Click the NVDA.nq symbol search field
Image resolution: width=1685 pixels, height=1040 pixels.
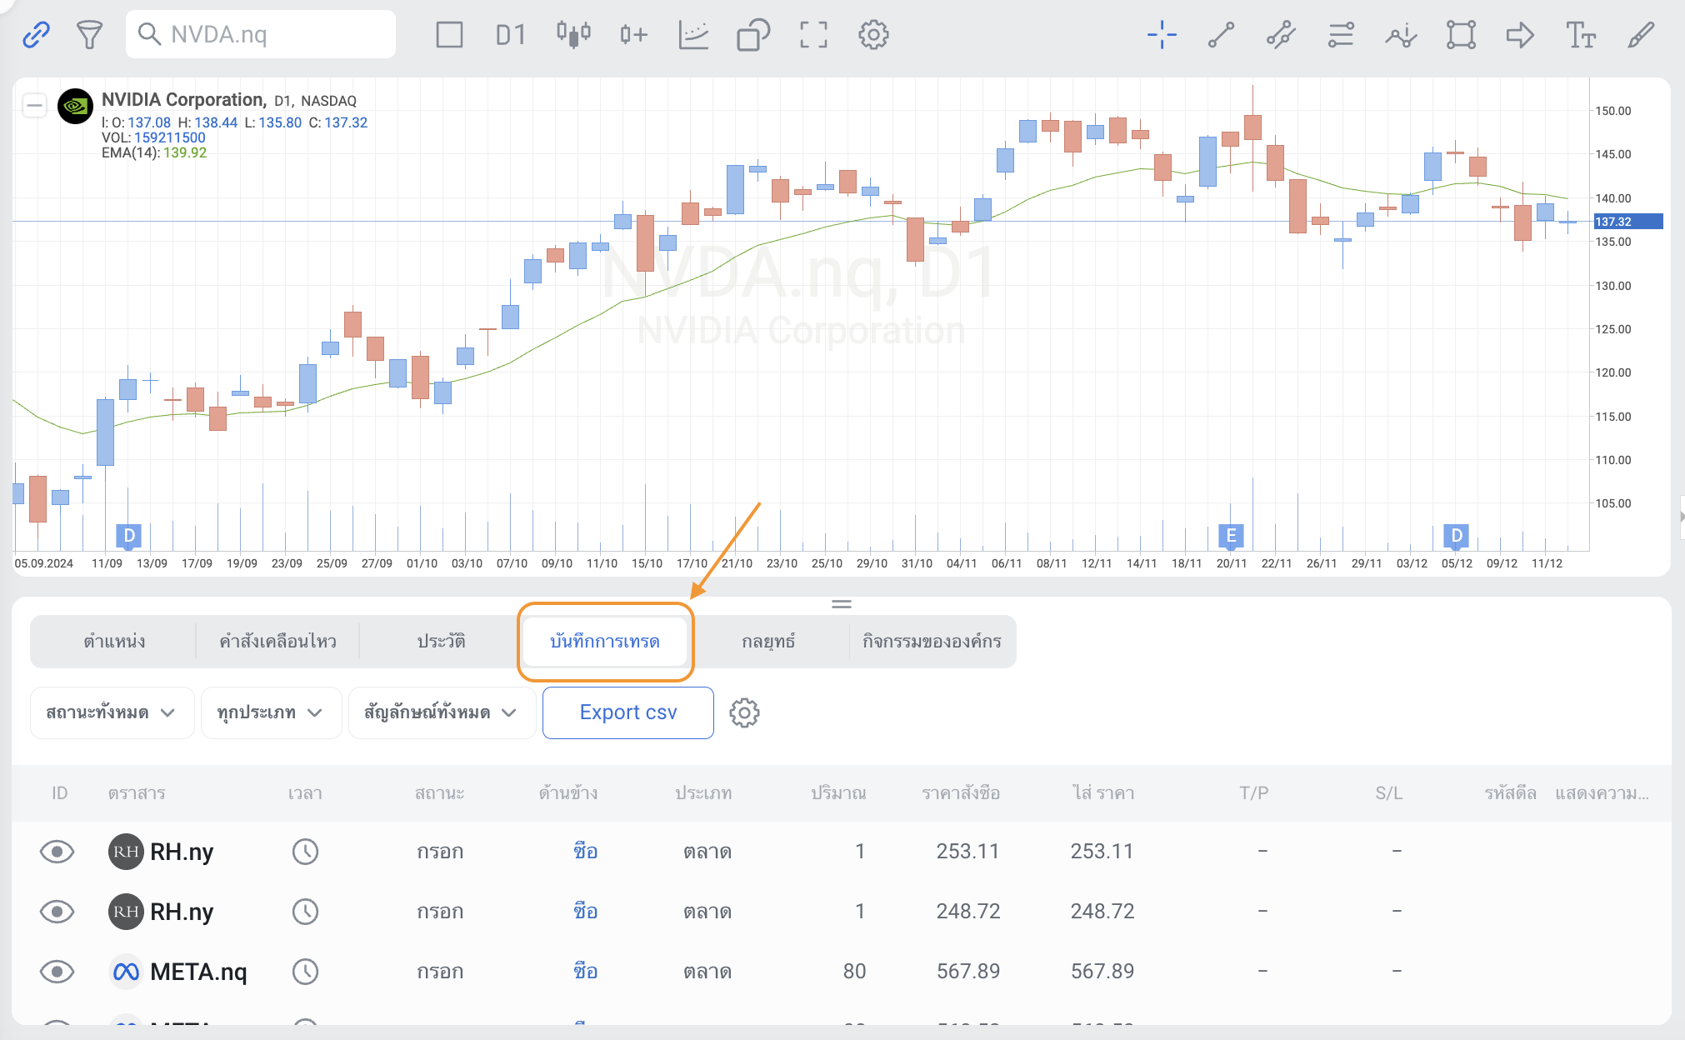[x=261, y=35]
